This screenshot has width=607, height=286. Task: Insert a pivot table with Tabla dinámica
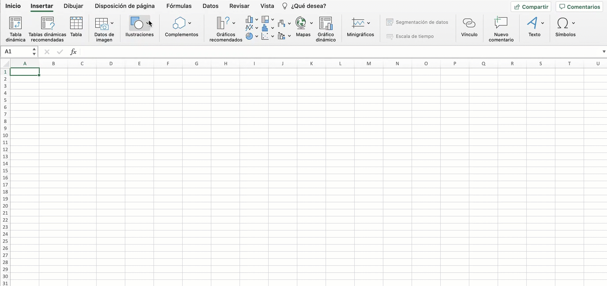click(15, 28)
